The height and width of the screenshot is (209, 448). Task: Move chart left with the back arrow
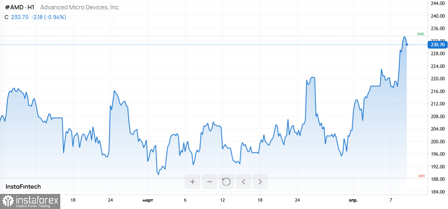point(243,182)
